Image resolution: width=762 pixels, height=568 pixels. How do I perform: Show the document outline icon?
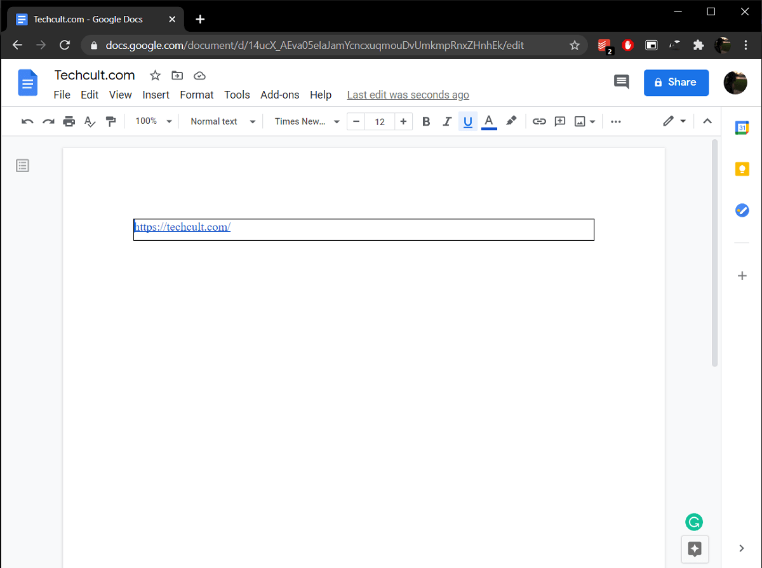pyautogui.click(x=22, y=165)
